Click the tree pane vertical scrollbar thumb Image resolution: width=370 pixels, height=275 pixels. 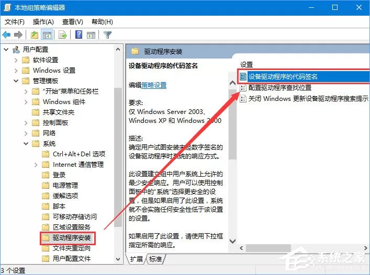(x=118, y=157)
